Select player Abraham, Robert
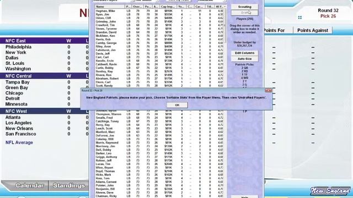 [106, 79]
